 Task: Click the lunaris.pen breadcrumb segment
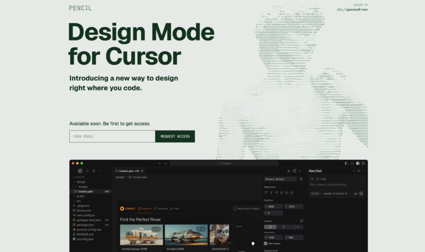click(x=138, y=177)
